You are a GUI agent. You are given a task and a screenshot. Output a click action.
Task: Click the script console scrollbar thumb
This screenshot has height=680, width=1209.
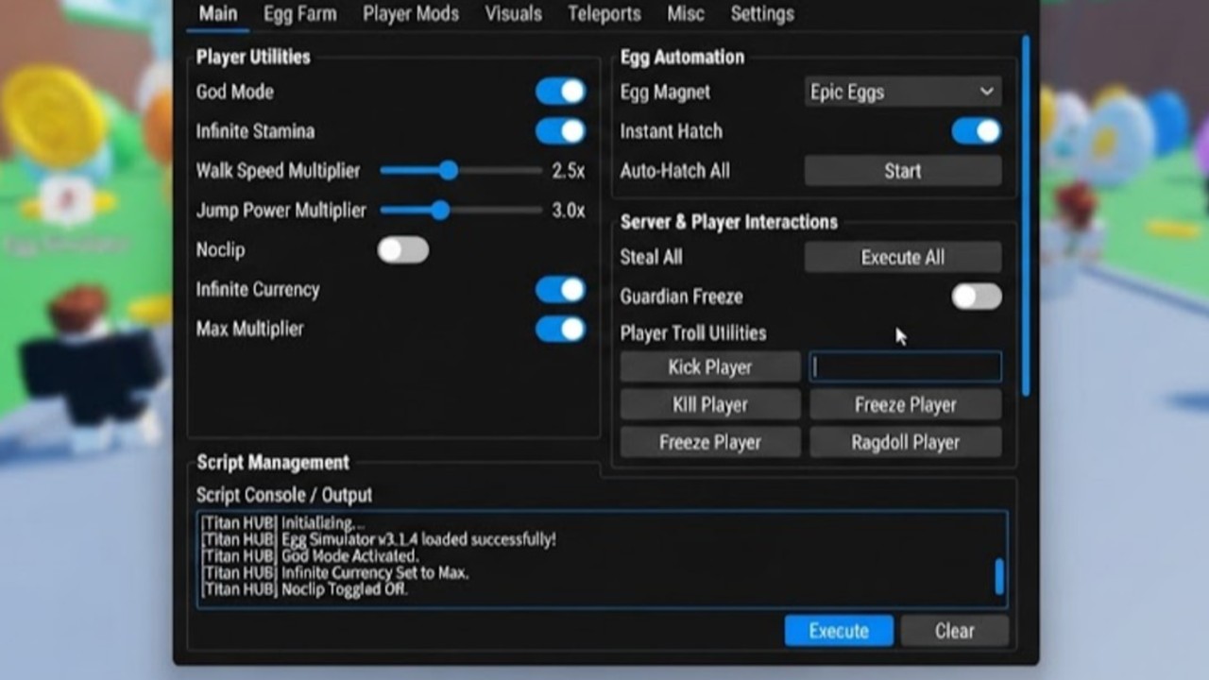[999, 577]
